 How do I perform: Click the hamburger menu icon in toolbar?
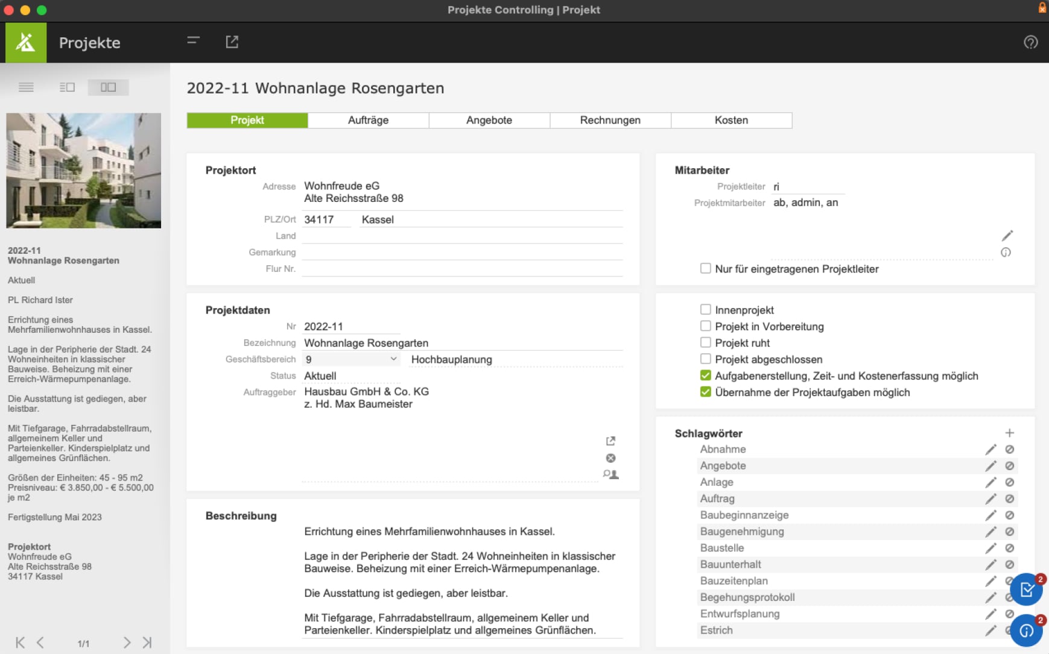tap(192, 40)
